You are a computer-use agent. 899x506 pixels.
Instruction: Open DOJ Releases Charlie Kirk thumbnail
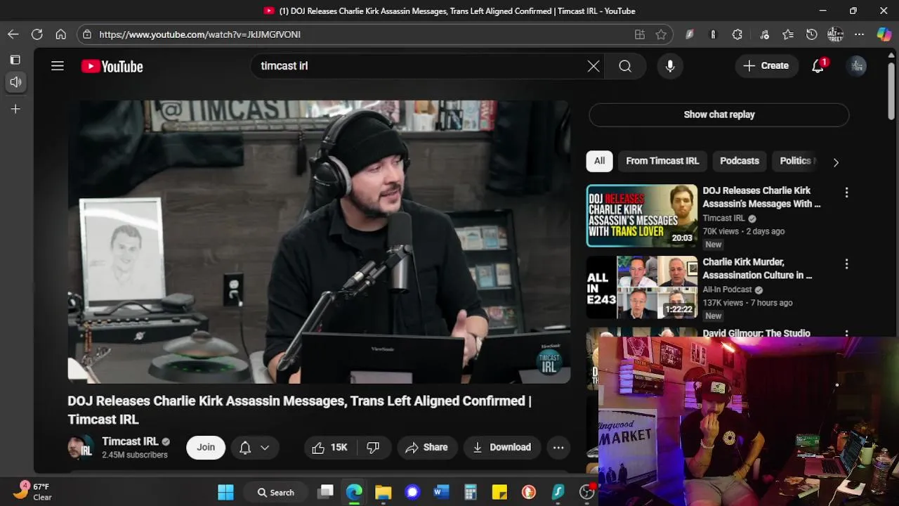point(642,216)
